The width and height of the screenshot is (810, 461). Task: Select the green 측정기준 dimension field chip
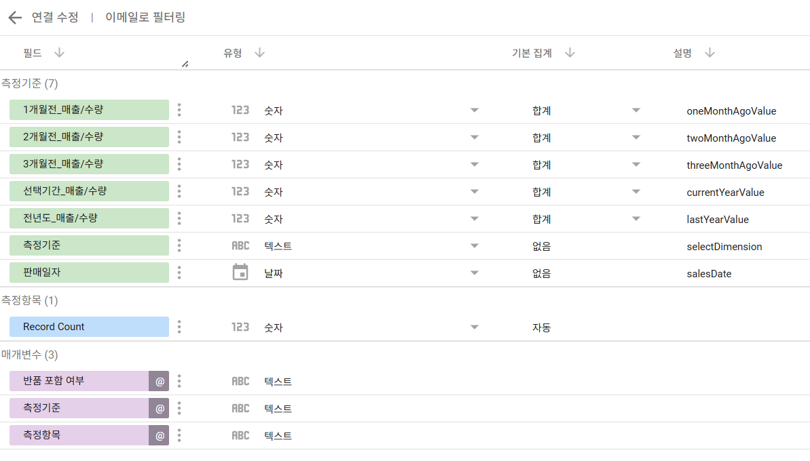89,245
